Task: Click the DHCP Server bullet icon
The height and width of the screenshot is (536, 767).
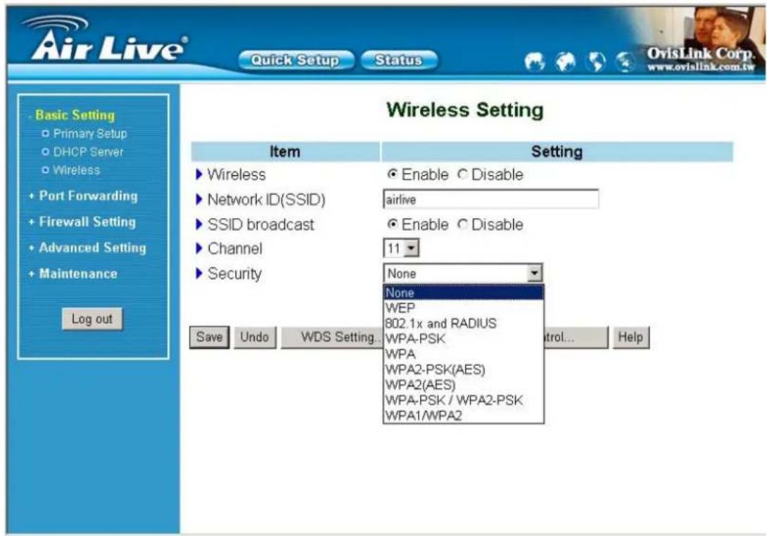Action: [x=46, y=152]
